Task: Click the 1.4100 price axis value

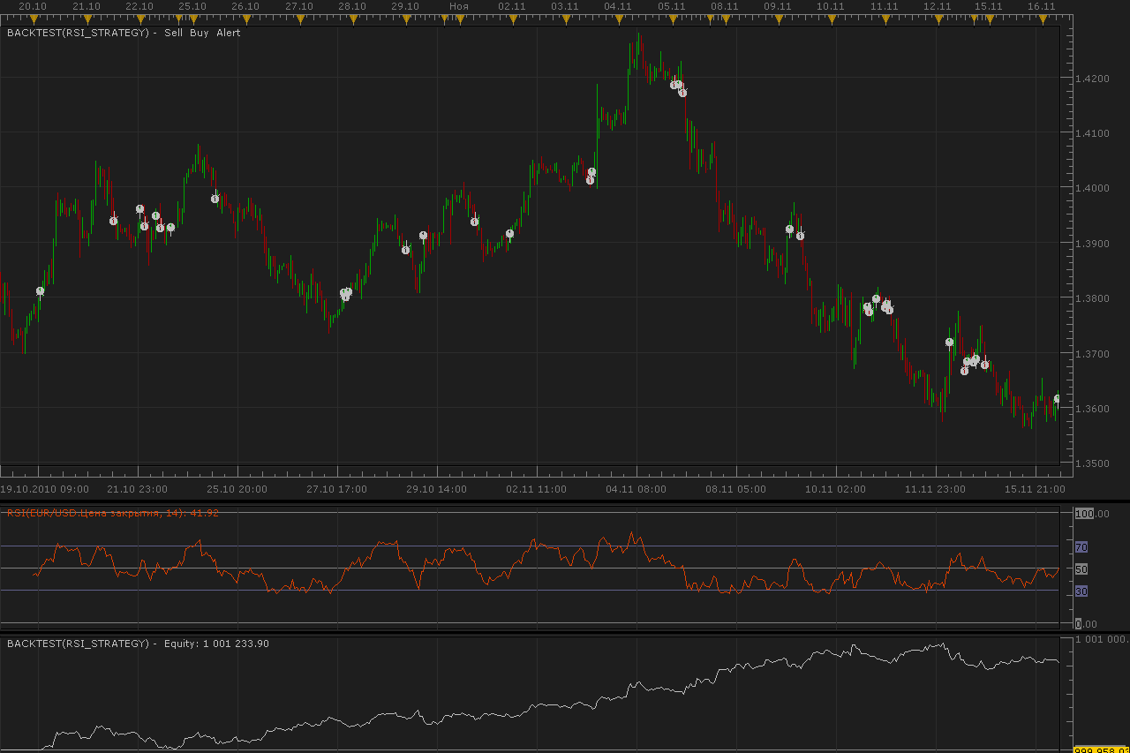Action: point(1092,133)
